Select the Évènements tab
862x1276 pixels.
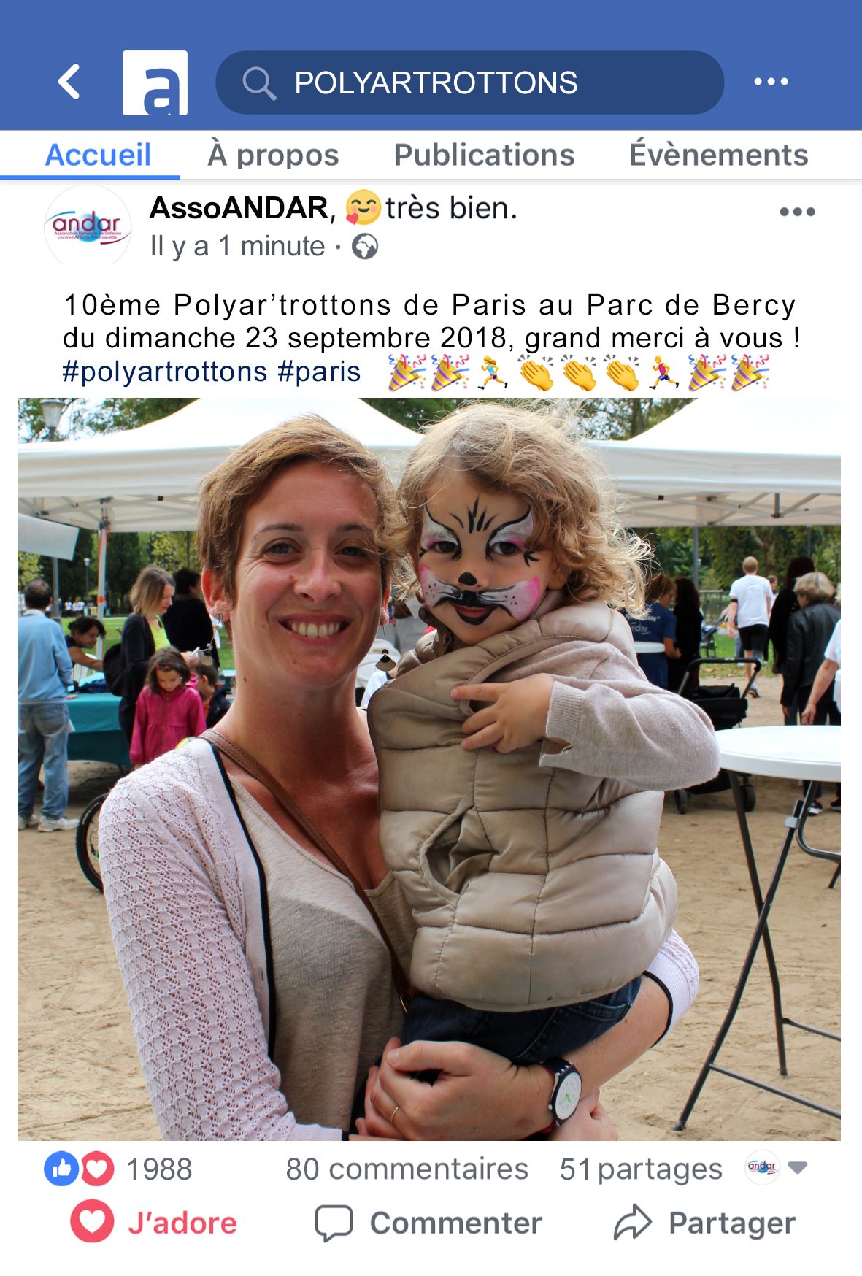coord(719,154)
